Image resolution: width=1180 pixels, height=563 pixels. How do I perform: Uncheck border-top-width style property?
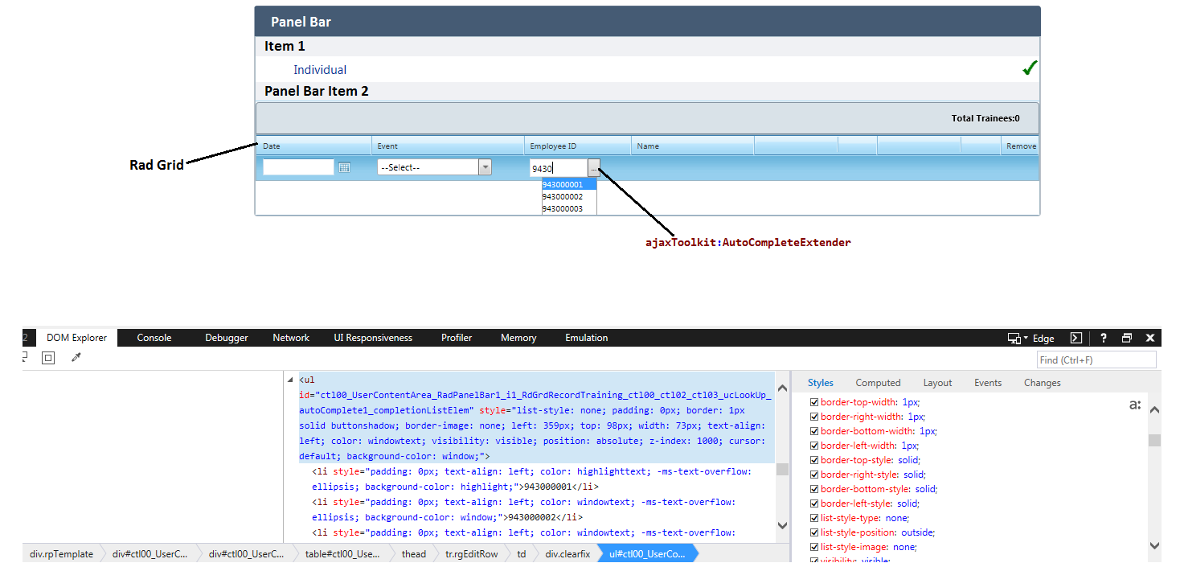click(x=814, y=402)
